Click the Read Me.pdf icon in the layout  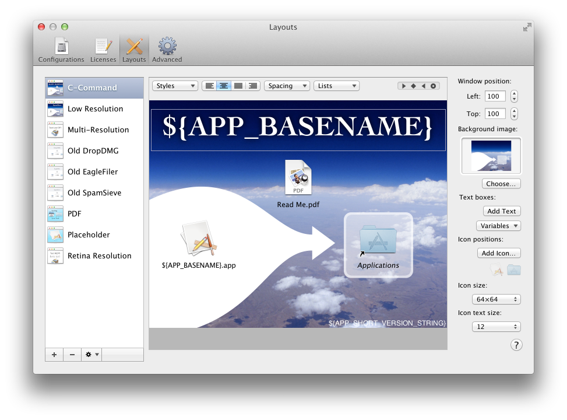pos(298,178)
